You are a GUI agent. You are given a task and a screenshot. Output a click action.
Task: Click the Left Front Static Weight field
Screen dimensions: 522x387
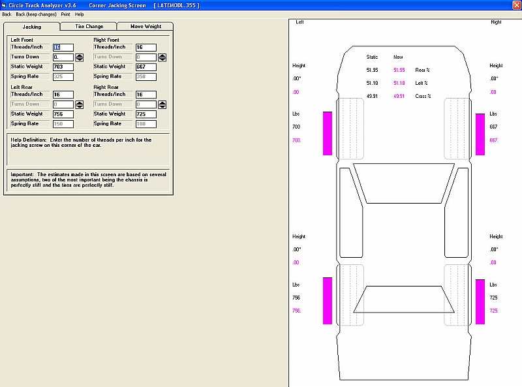coord(63,67)
